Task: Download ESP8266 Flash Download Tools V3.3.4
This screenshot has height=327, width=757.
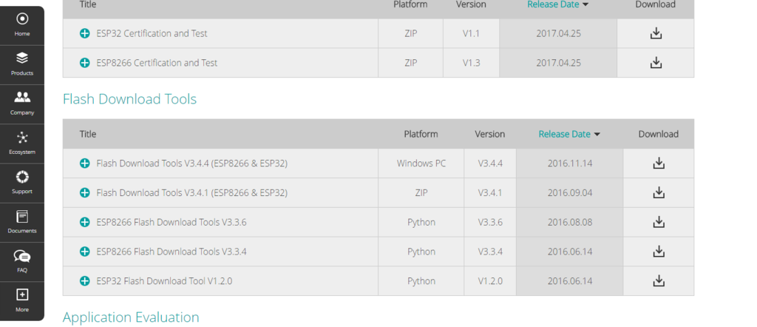Action: click(x=658, y=252)
